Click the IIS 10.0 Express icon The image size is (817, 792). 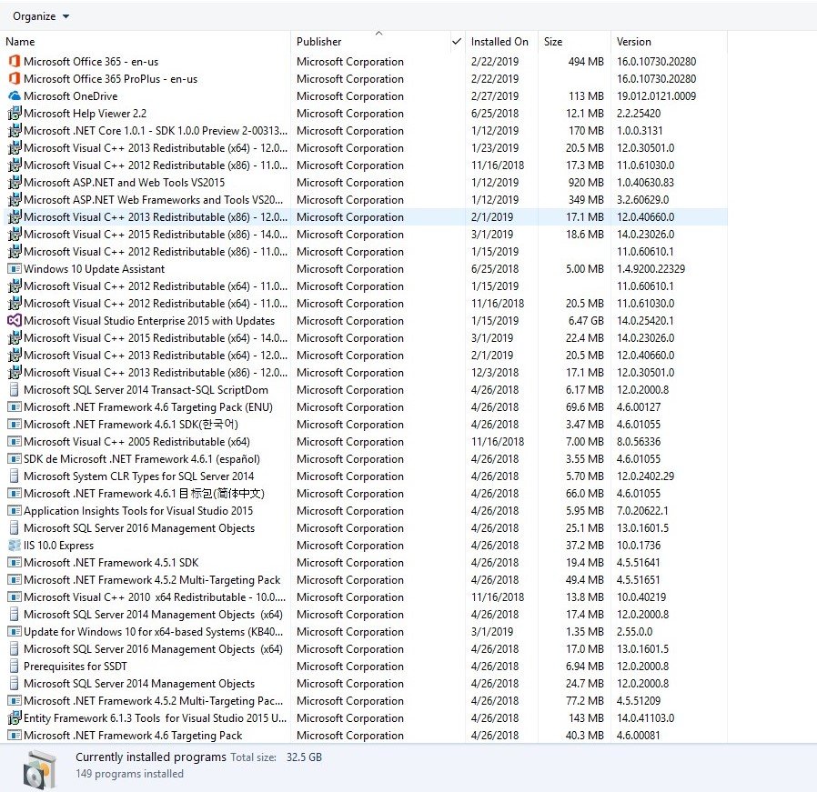click(15, 546)
